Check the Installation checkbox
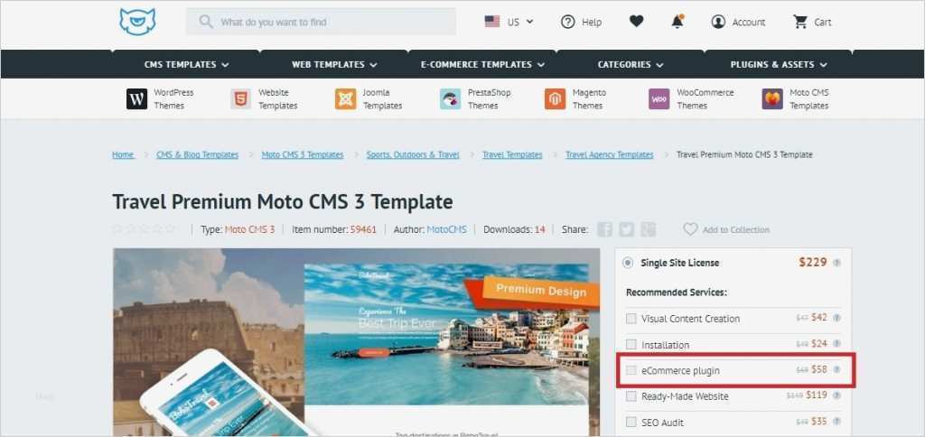The width and height of the screenshot is (925, 437). point(631,344)
